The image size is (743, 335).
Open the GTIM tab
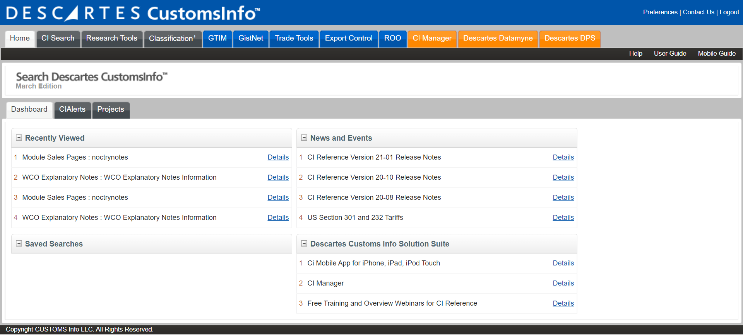coord(217,38)
